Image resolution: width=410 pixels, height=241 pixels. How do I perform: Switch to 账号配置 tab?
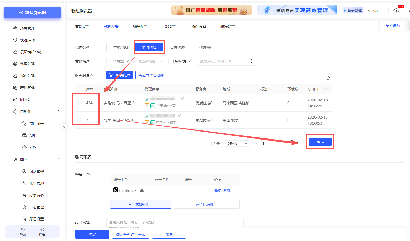(140, 27)
